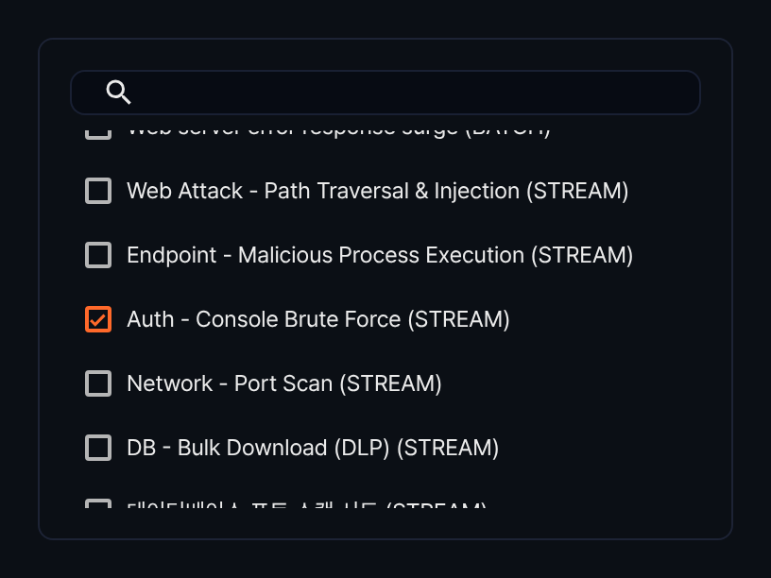Click the DB - Bulk Download (DLP) label
Image resolution: width=771 pixels, height=578 pixels.
[313, 448]
